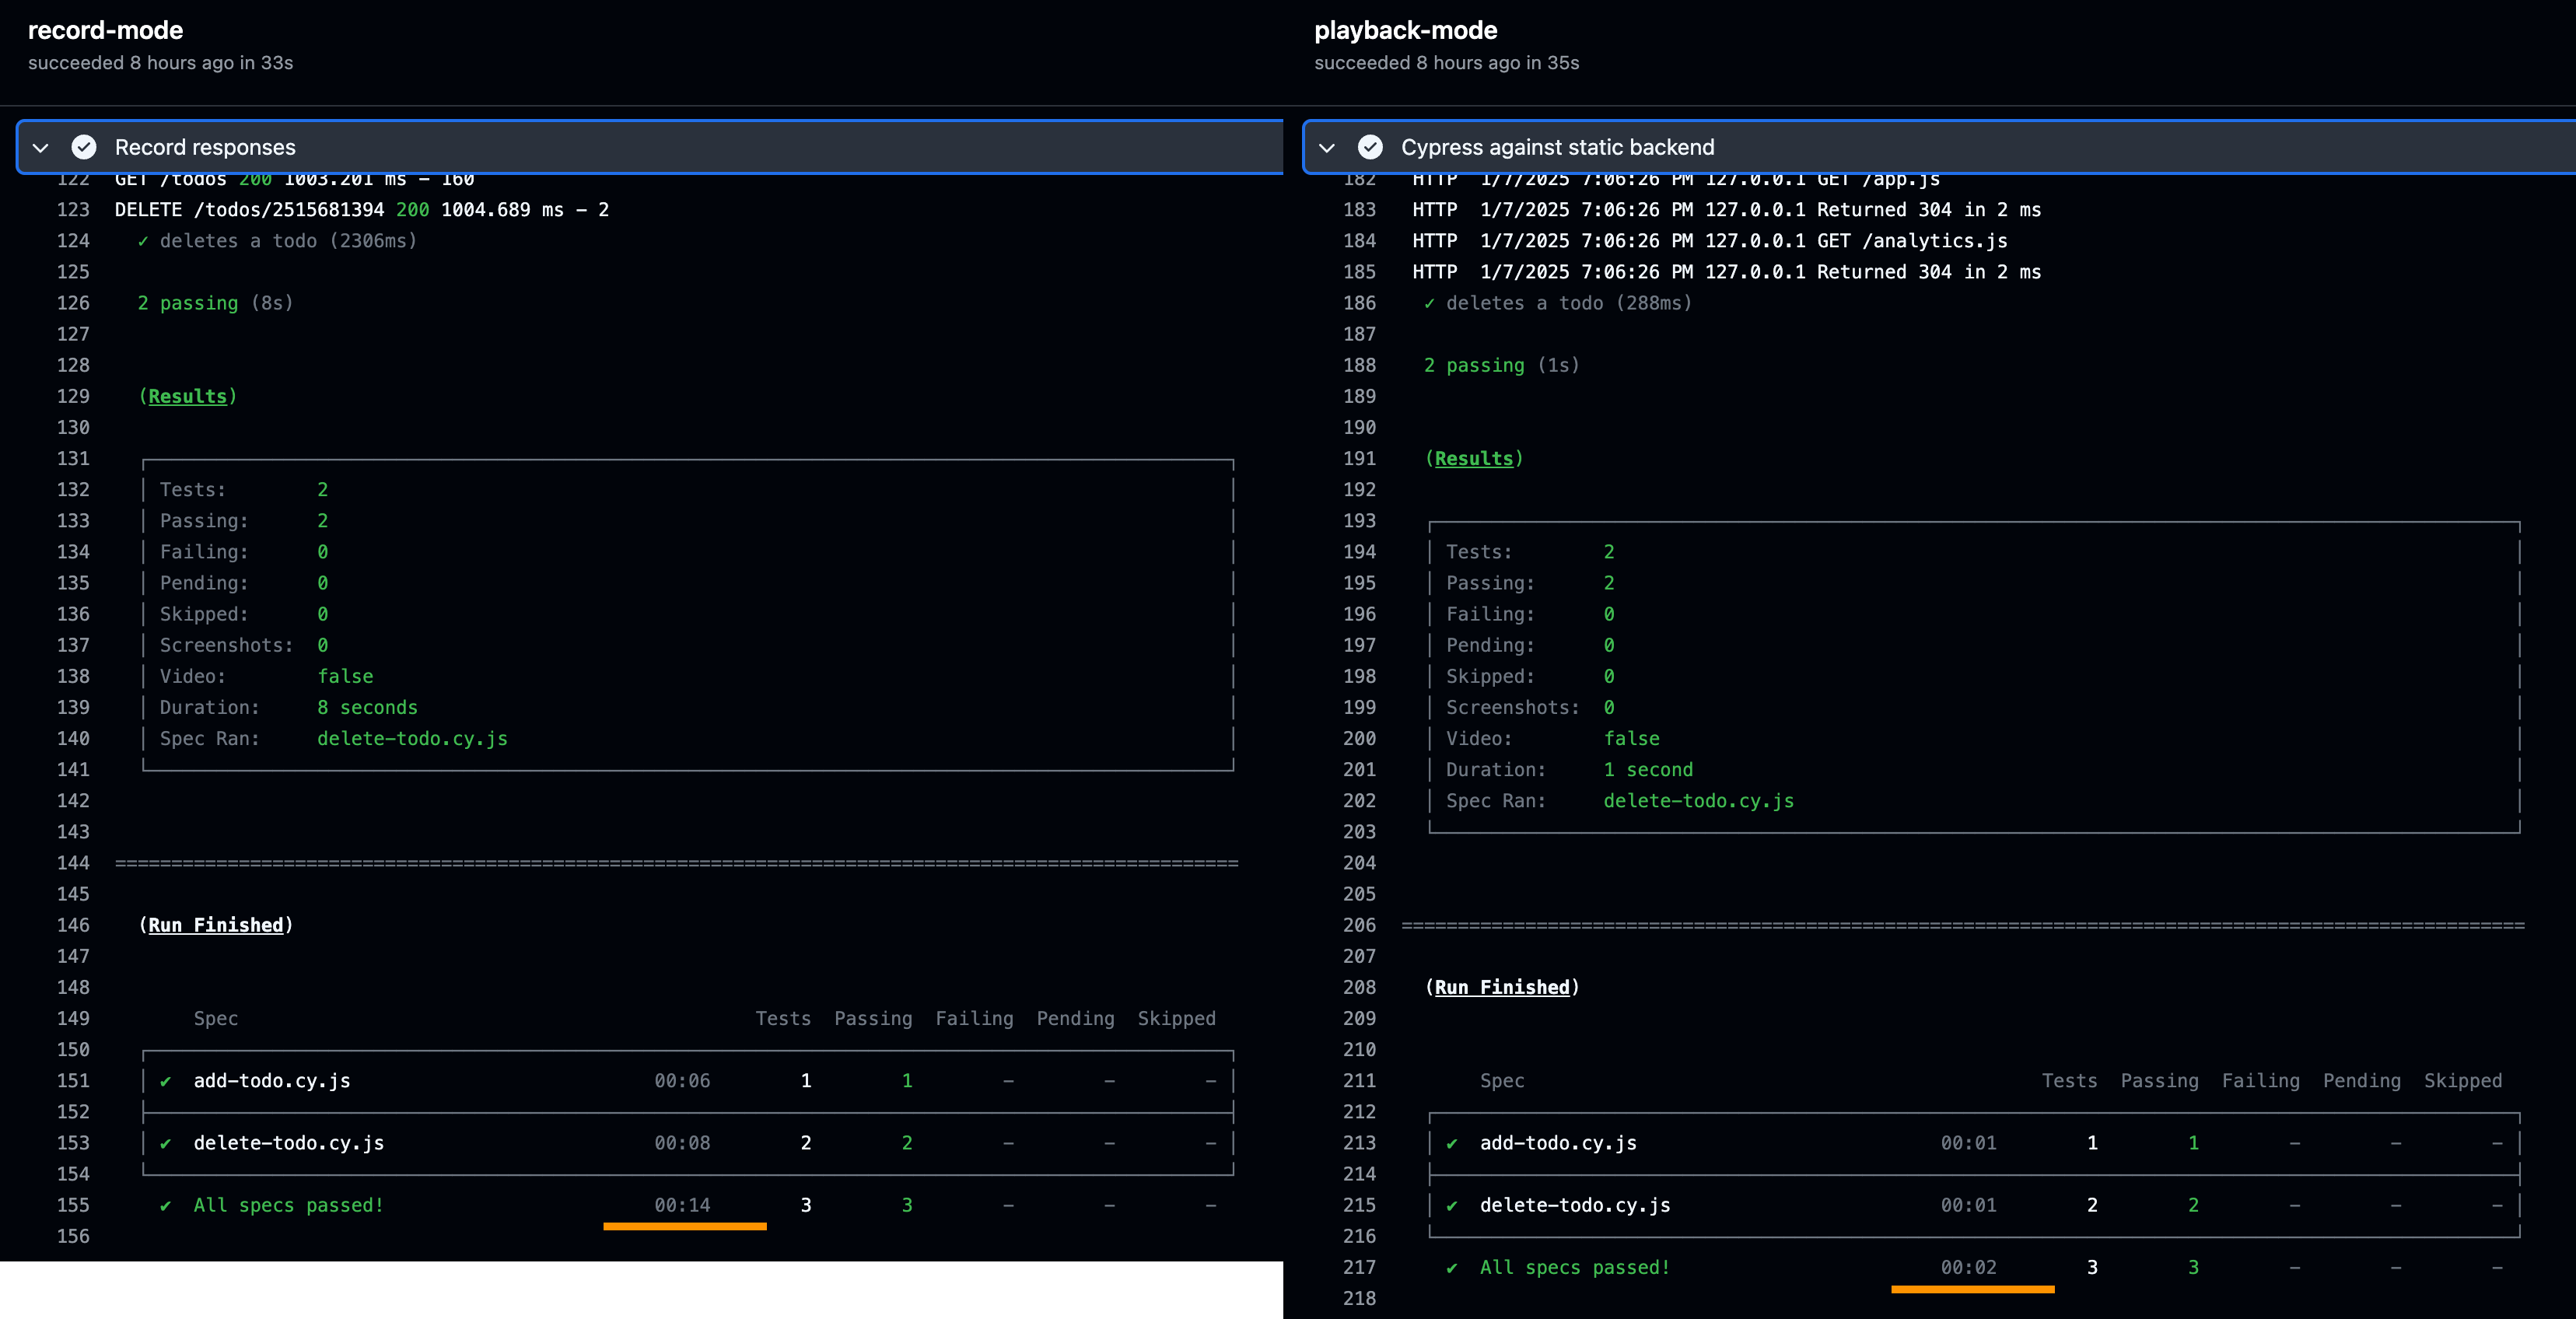Click 'Duration: 1 second' value

[x=1649, y=769]
